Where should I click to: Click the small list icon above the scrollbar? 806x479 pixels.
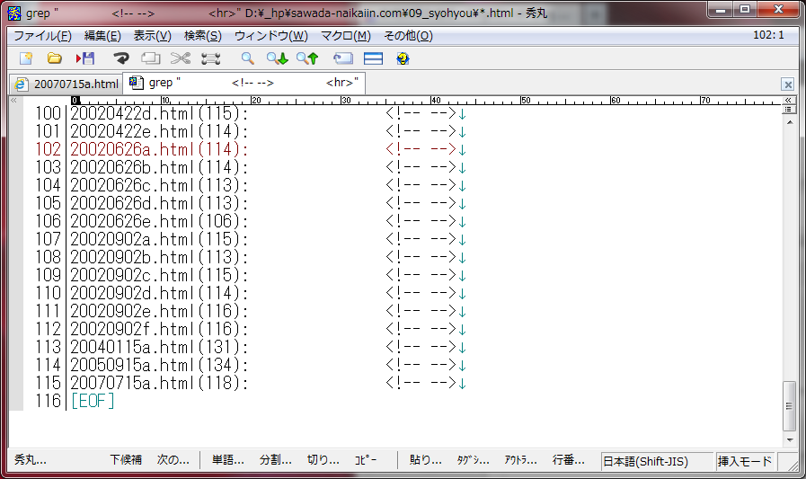point(788,110)
